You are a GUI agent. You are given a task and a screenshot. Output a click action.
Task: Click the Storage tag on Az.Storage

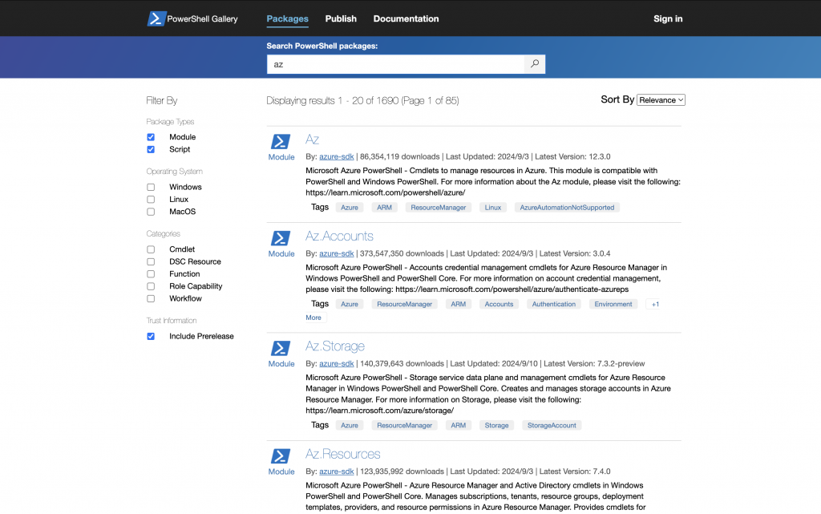coord(496,426)
